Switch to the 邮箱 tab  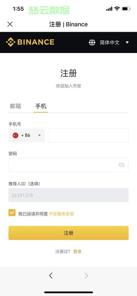tap(16, 106)
